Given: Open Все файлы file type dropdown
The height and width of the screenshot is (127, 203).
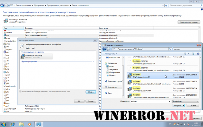Looking at the screenshot, I should [x=186, y=101].
